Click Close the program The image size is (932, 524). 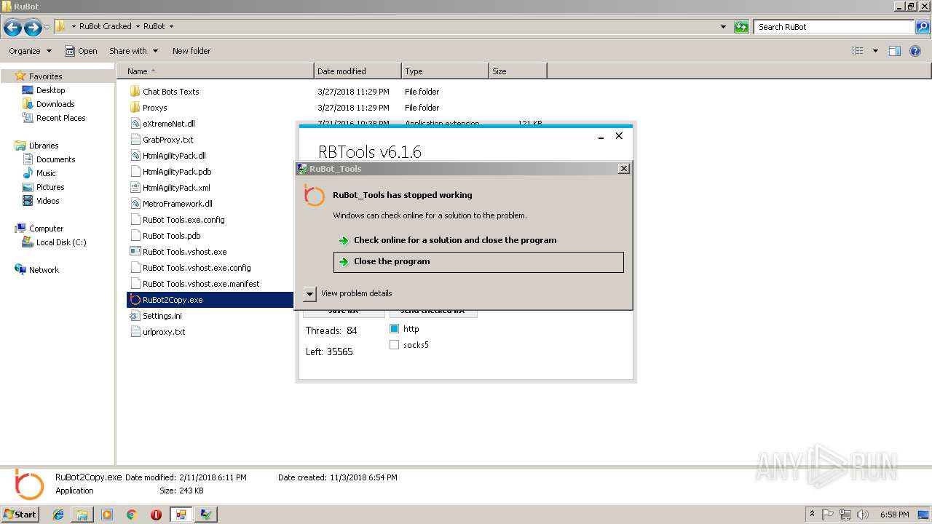478,262
